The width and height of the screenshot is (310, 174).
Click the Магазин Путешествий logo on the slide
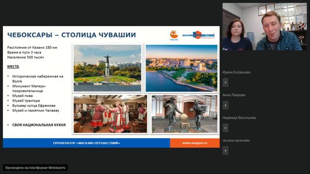coord(198,35)
